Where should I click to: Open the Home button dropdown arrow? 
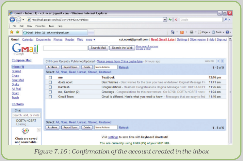click(177, 32)
